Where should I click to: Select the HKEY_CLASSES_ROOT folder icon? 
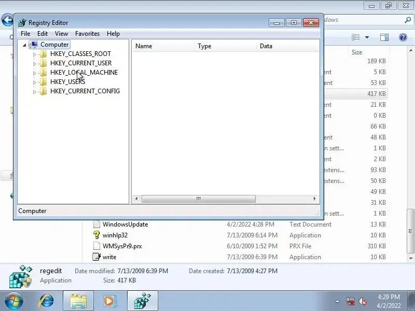[43, 54]
